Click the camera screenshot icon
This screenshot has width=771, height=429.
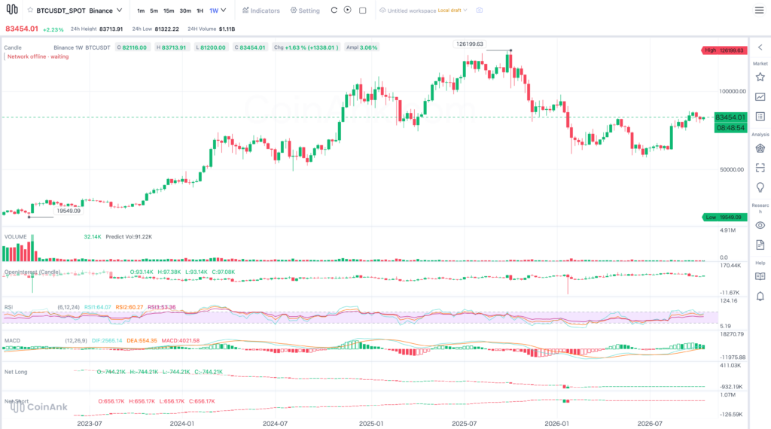tap(480, 11)
